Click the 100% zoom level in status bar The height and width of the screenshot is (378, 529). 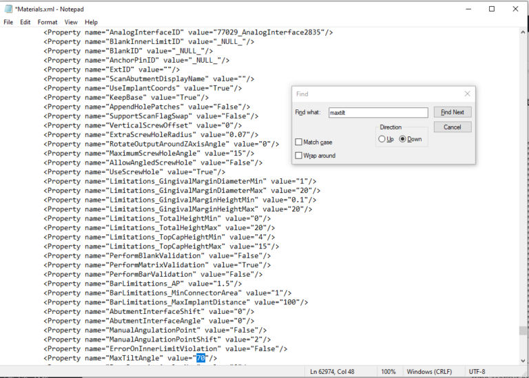tap(388, 372)
